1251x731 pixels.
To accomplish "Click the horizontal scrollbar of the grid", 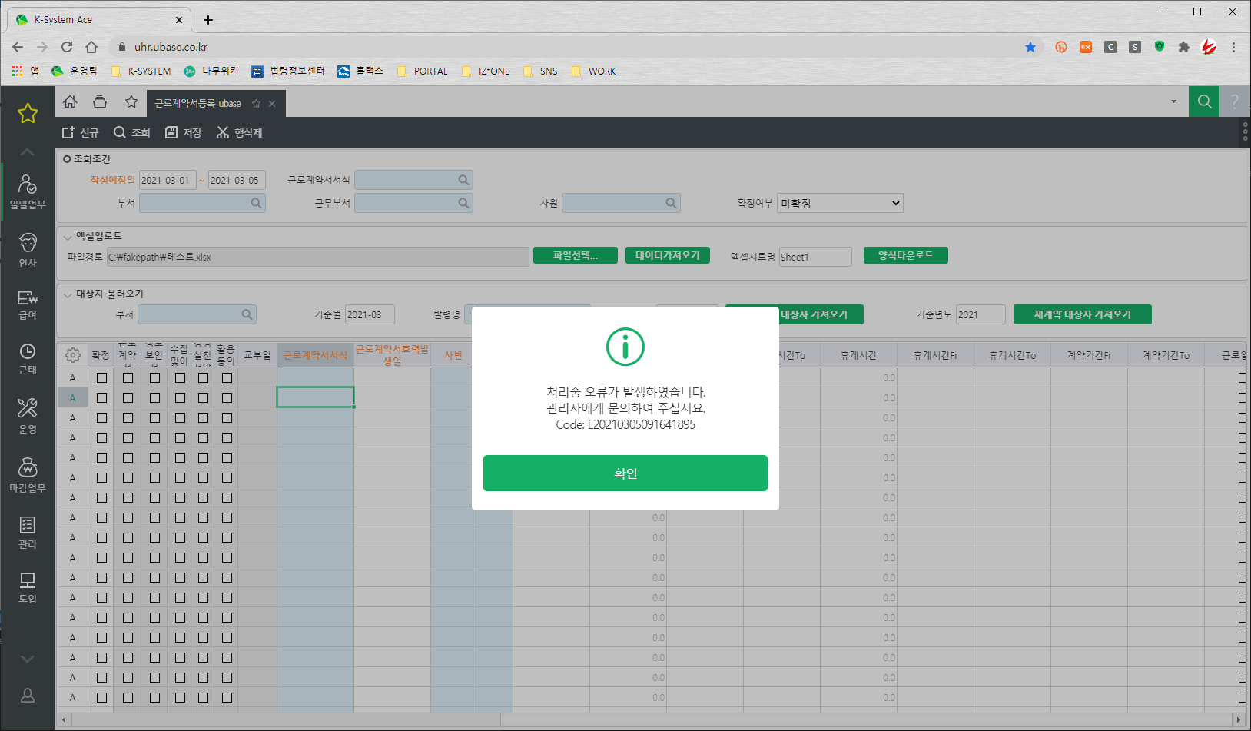I will pyautogui.click(x=286, y=720).
